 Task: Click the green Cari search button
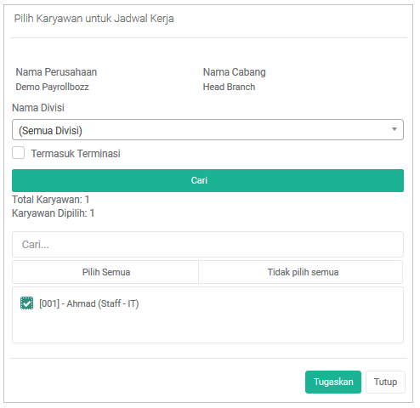207,180
